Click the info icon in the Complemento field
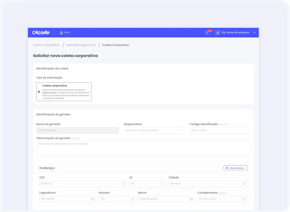The height and width of the screenshot is (212, 290). point(244,199)
